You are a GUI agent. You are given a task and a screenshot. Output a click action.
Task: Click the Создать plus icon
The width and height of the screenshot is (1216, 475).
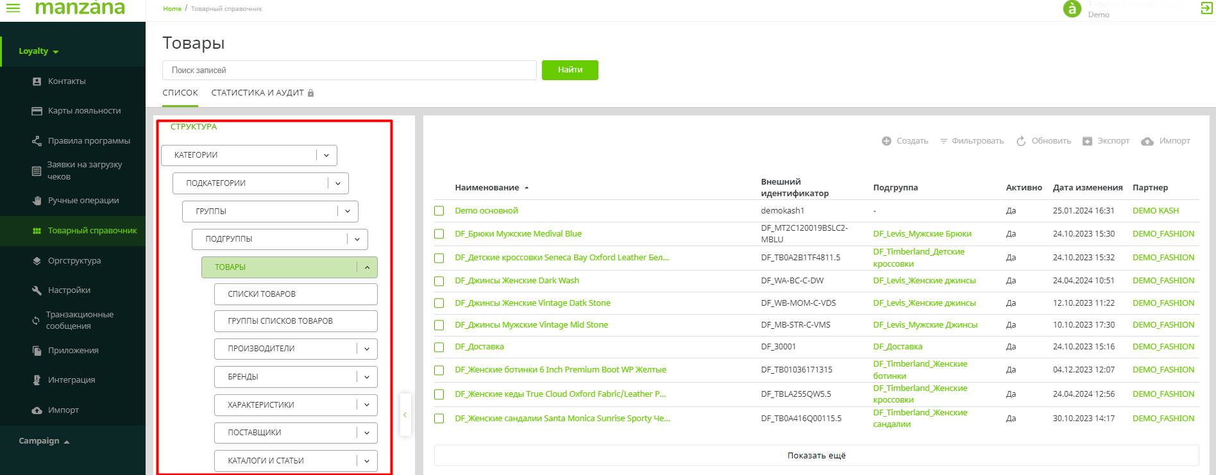886,141
